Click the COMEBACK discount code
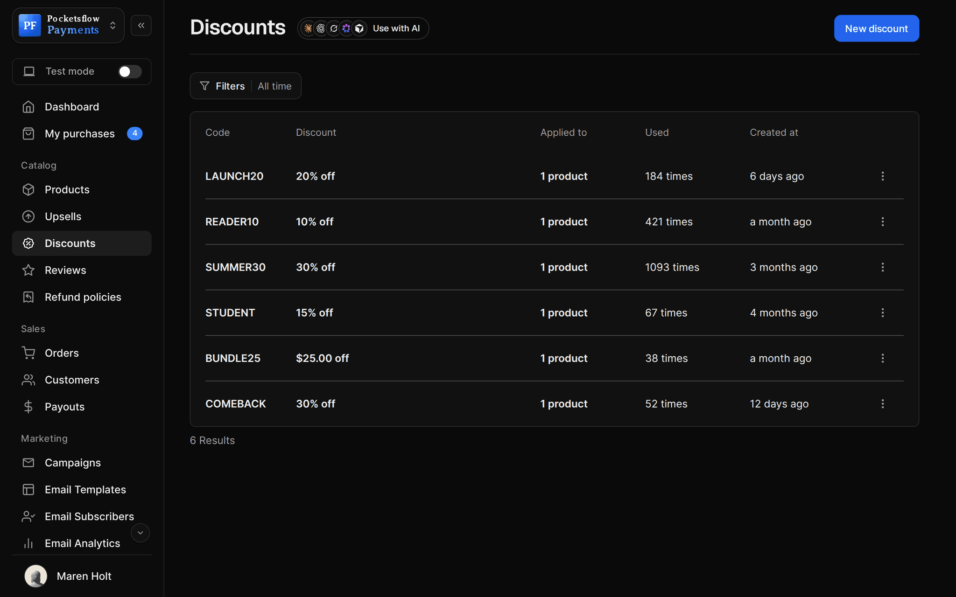Image resolution: width=956 pixels, height=597 pixels. click(236, 404)
